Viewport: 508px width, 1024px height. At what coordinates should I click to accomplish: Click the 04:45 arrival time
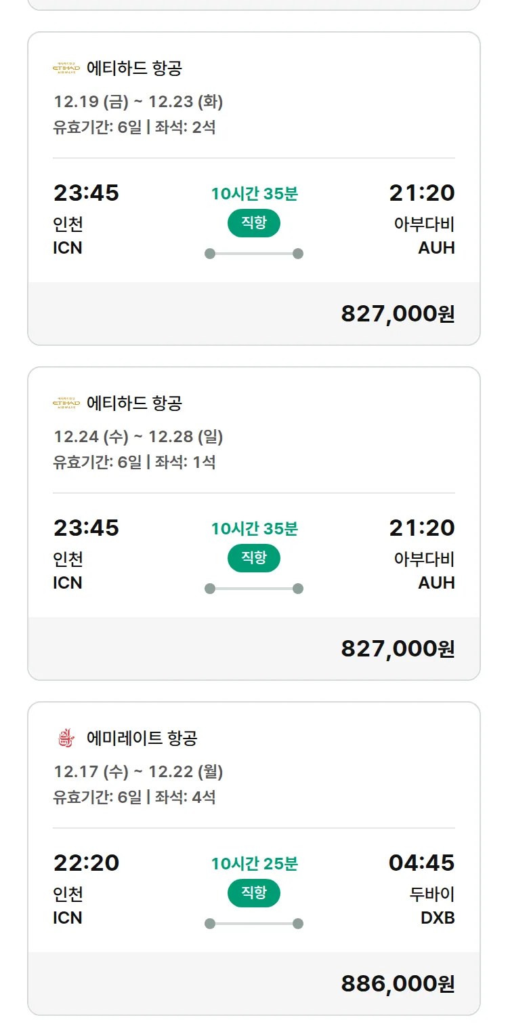click(x=421, y=863)
